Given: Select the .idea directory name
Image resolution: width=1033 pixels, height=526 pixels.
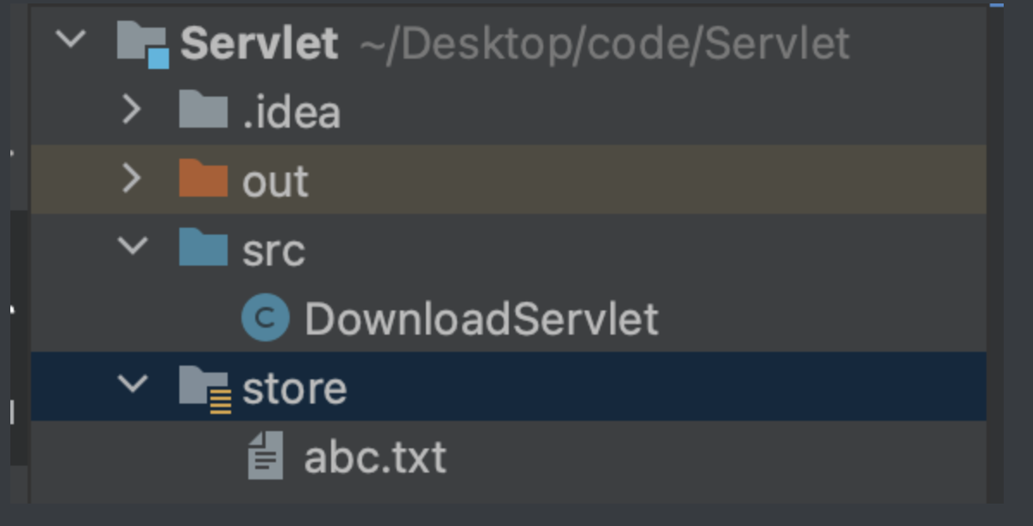Looking at the screenshot, I should click(x=291, y=113).
